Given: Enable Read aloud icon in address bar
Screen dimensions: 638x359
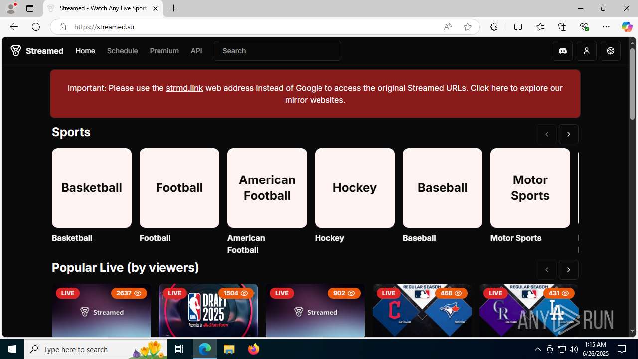Looking at the screenshot, I should [x=448, y=27].
